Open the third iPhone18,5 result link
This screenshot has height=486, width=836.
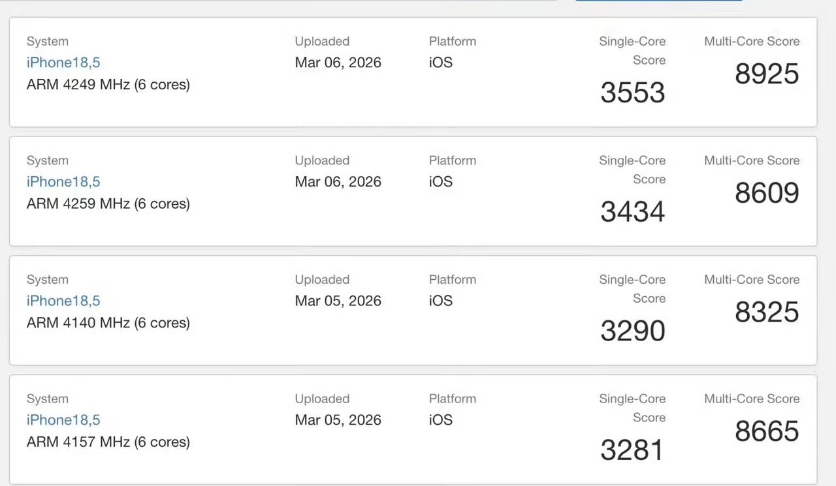pyautogui.click(x=63, y=301)
